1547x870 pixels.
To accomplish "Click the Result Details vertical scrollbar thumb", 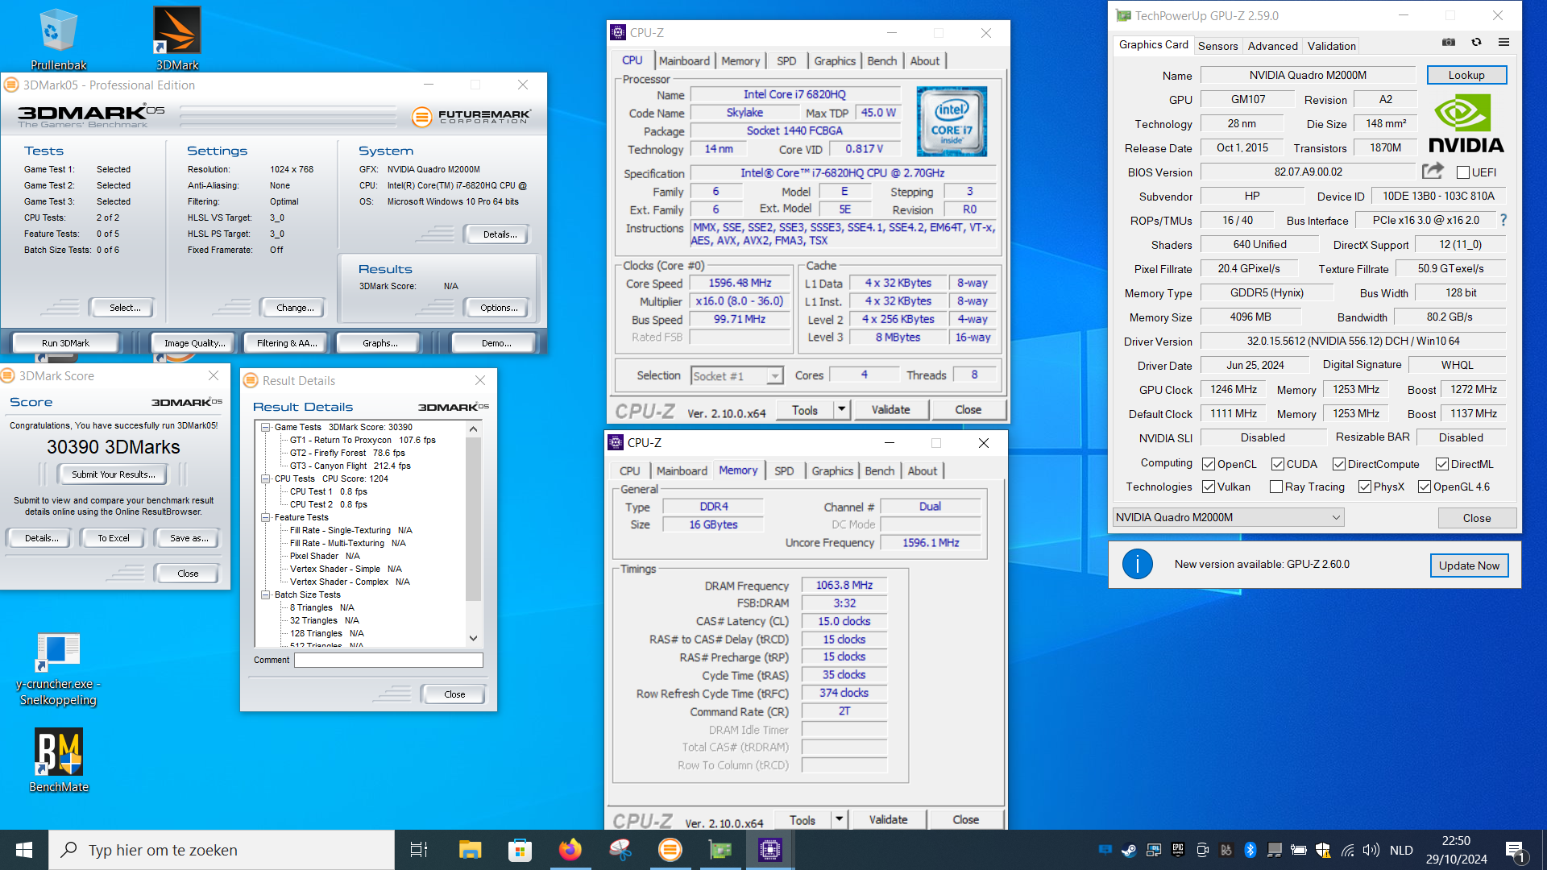I will [474, 520].
